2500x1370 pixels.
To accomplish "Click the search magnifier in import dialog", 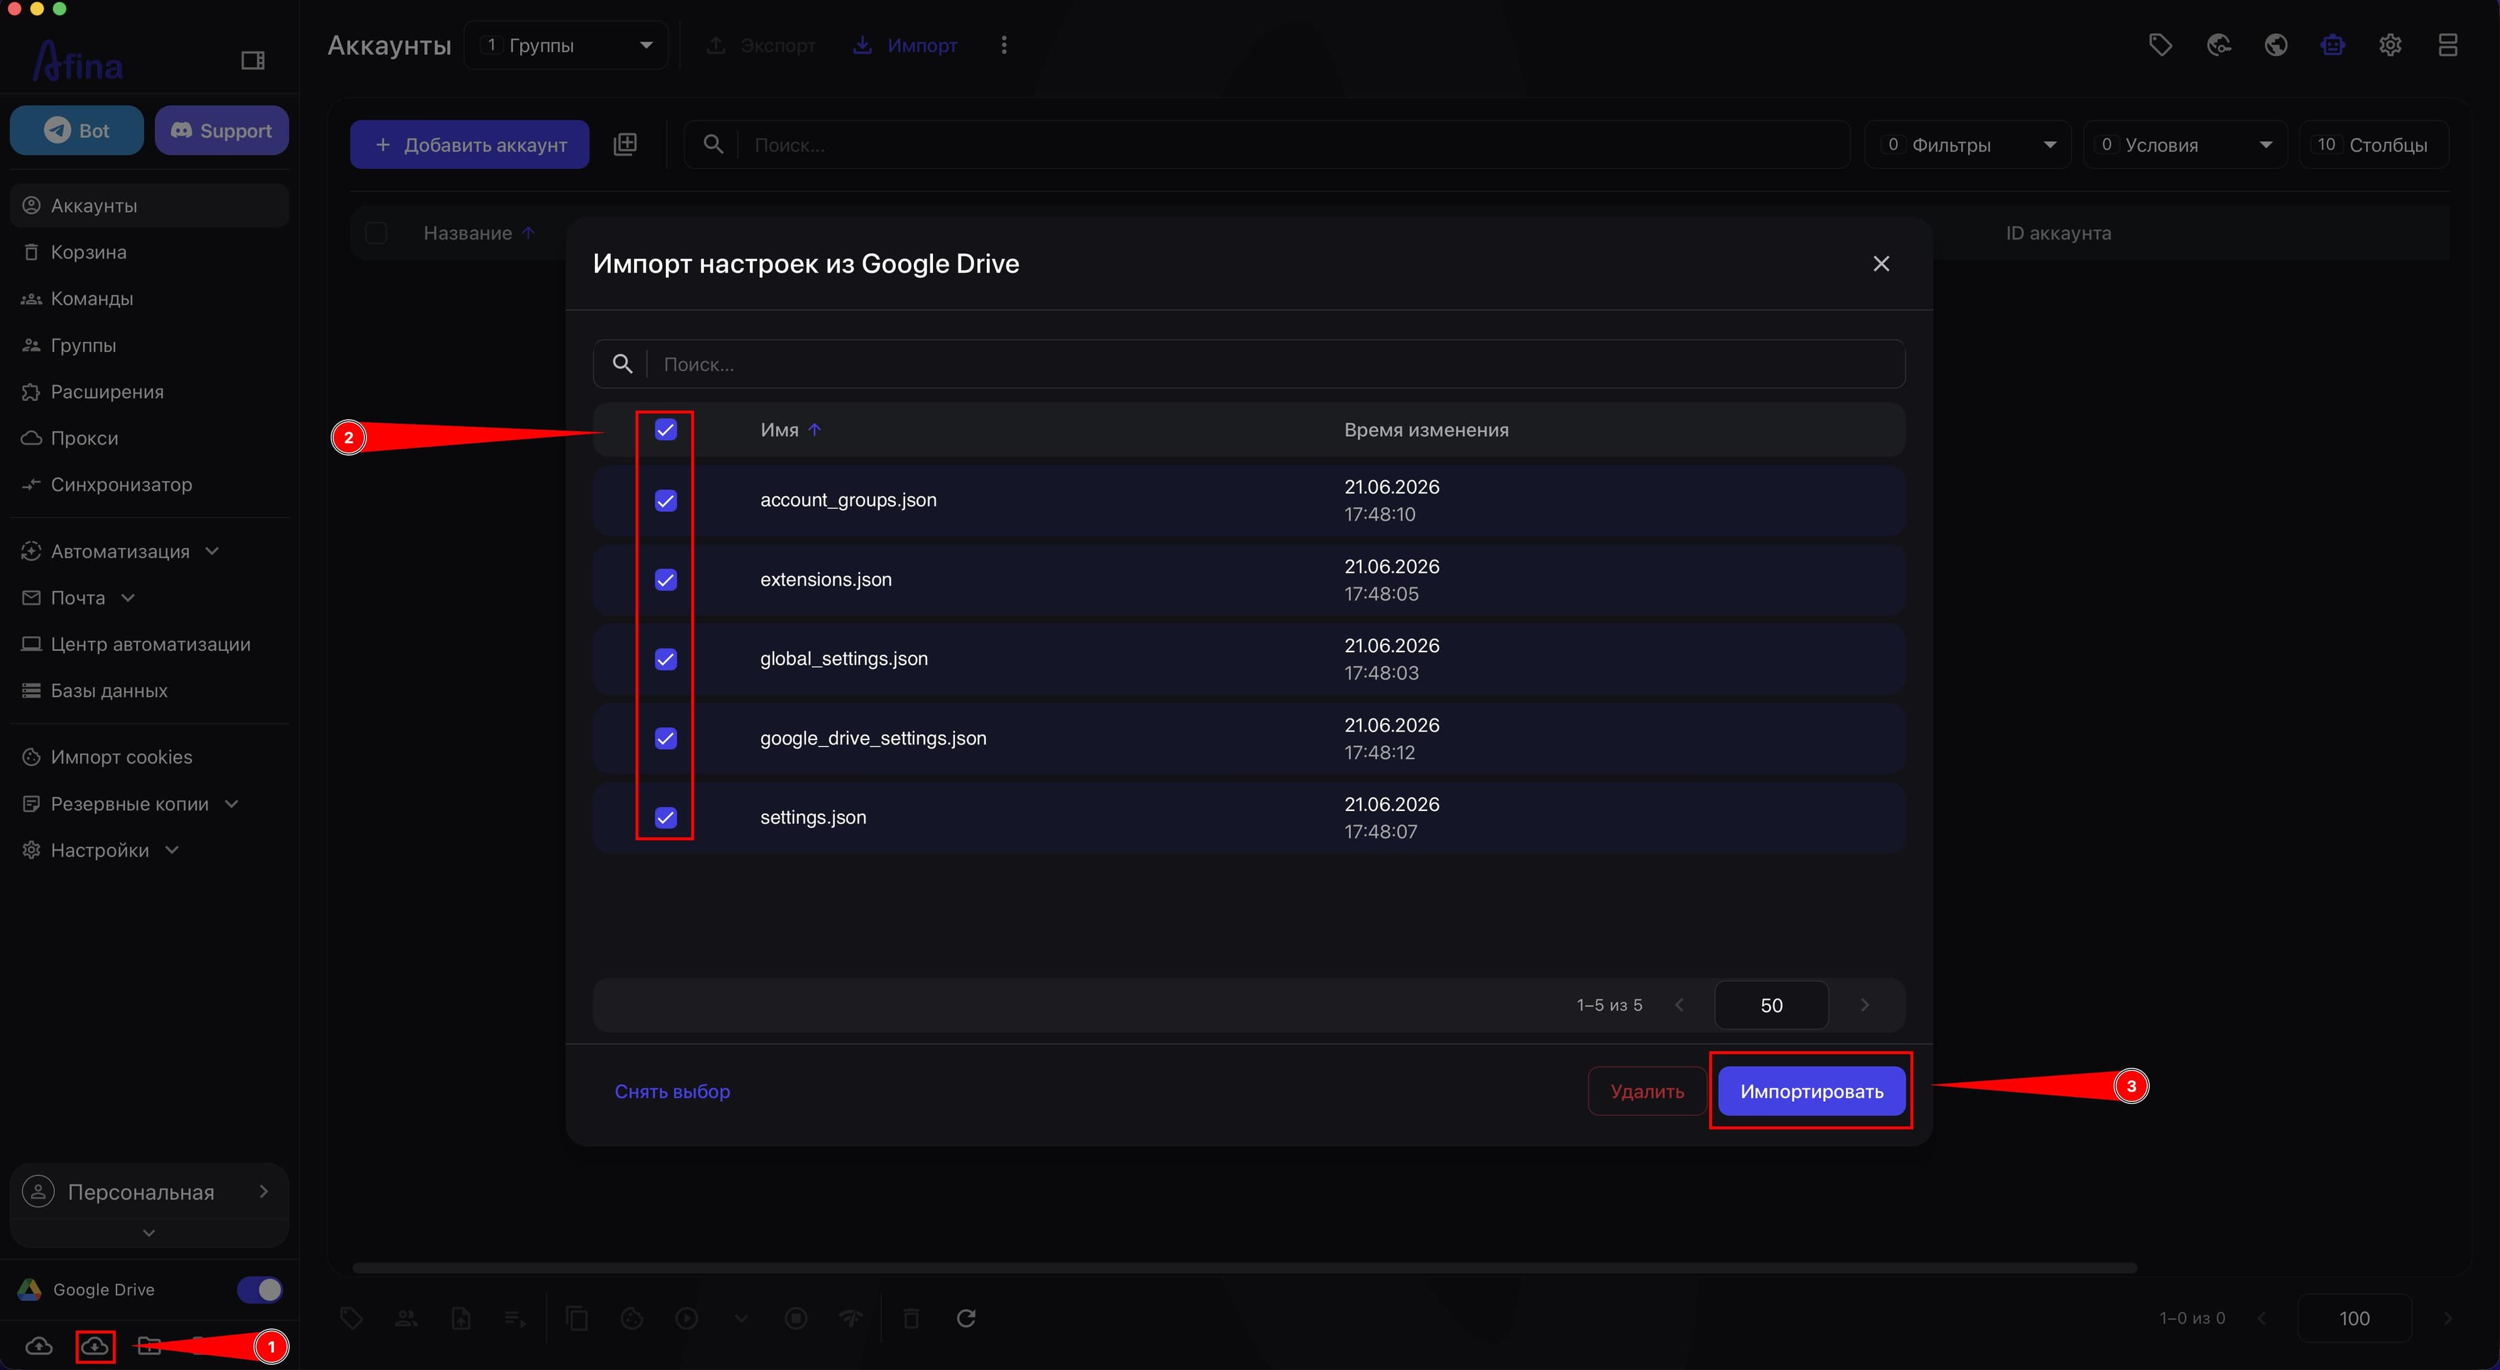I will point(623,364).
